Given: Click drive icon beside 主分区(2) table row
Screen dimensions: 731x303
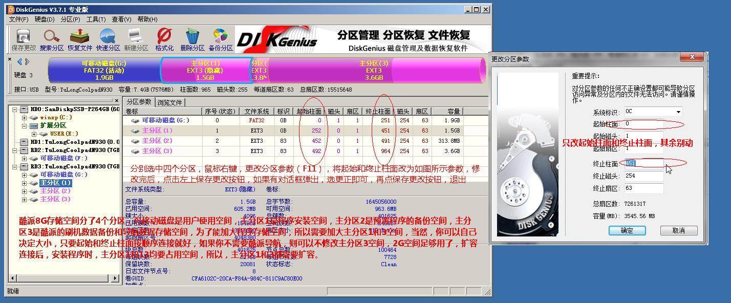Looking at the screenshot, I should pyautogui.click(x=135, y=141).
